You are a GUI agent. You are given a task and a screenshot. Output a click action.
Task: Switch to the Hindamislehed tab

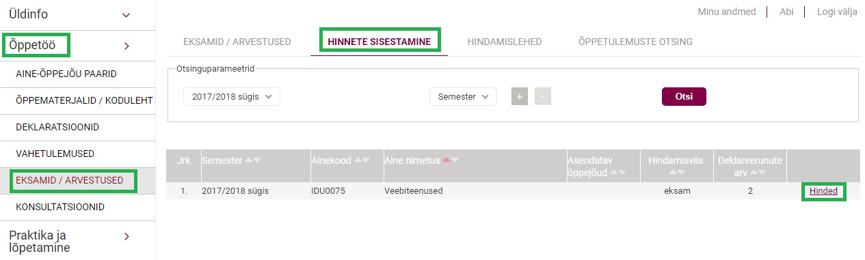(x=505, y=42)
